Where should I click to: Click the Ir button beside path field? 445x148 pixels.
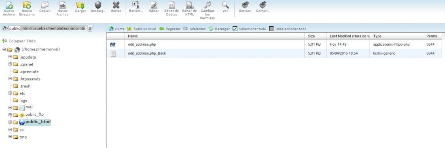[90, 28]
